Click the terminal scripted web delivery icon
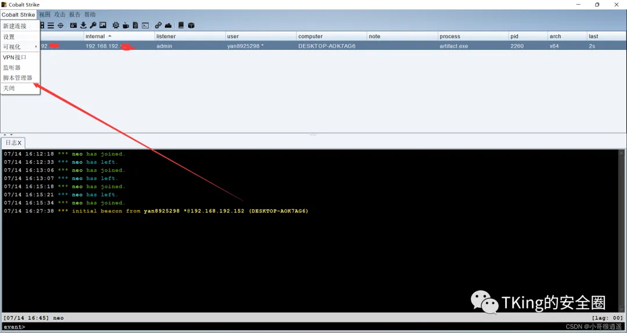This screenshot has height=333, width=627. [x=146, y=26]
